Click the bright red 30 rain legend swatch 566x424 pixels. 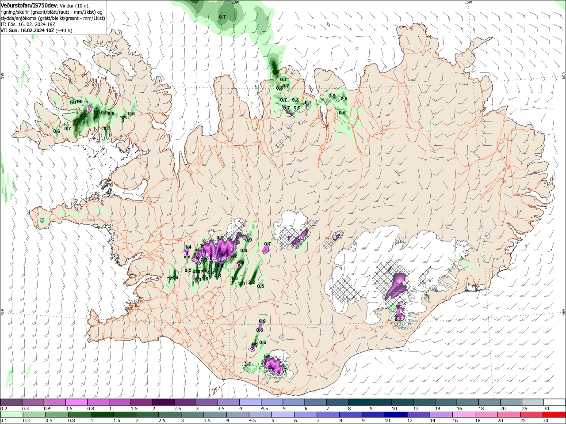554,415
